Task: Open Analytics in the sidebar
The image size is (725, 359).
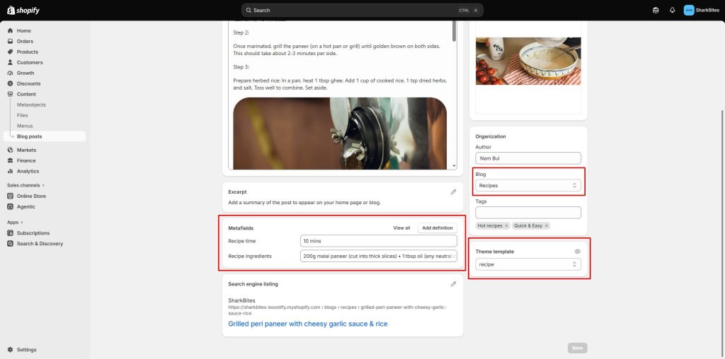Action: pos(28,171)
